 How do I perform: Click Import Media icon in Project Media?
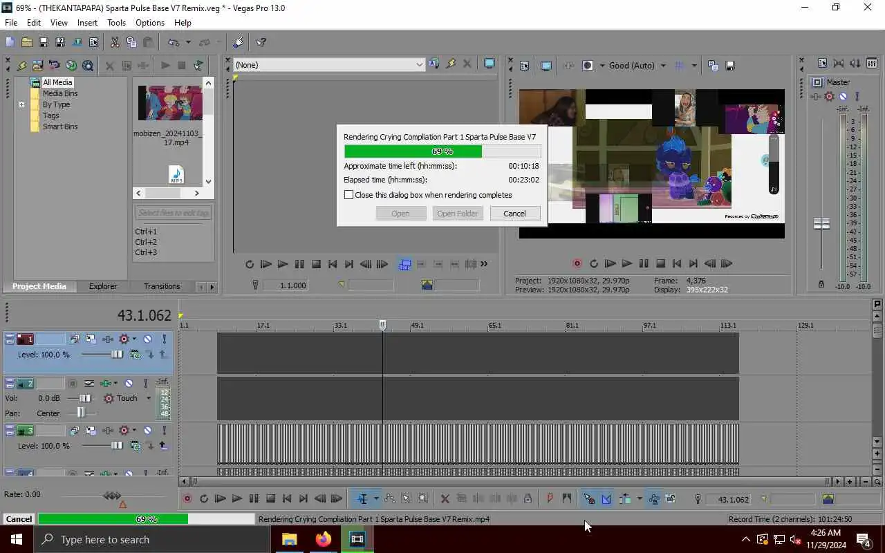point(37,66)
